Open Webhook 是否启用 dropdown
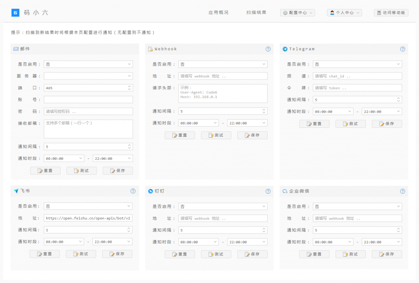419x283 pixels. pyautogui.click(x=223, y=64)
